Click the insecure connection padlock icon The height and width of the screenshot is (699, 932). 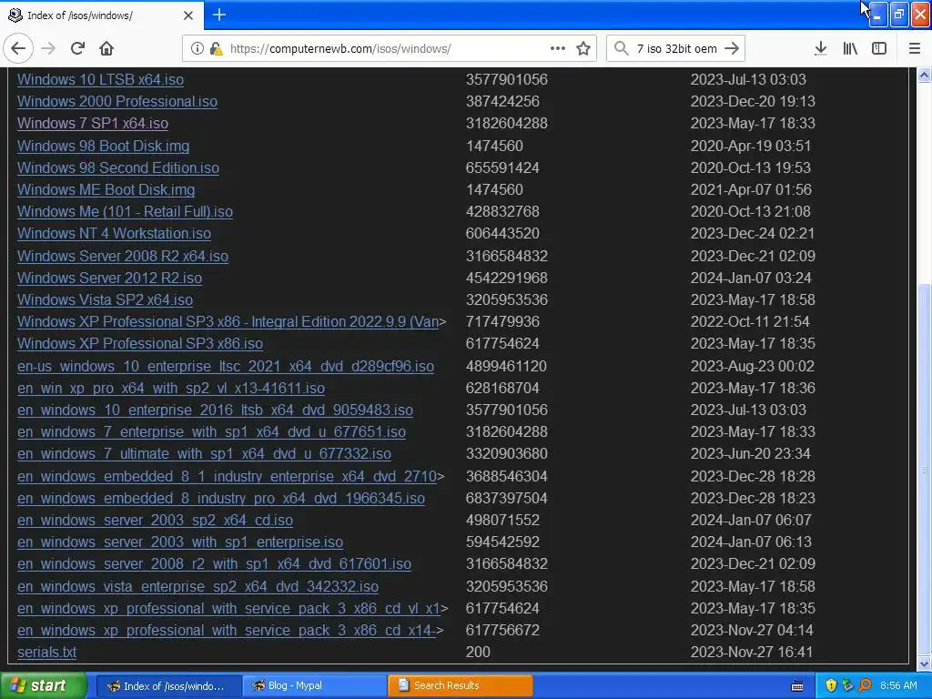[x=217, y=49]
